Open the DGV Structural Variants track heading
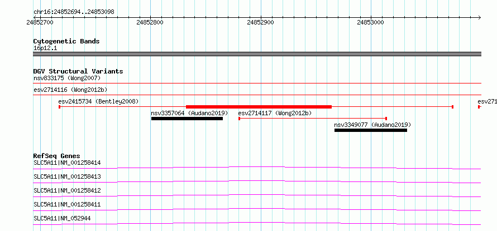 pos(78,71)
